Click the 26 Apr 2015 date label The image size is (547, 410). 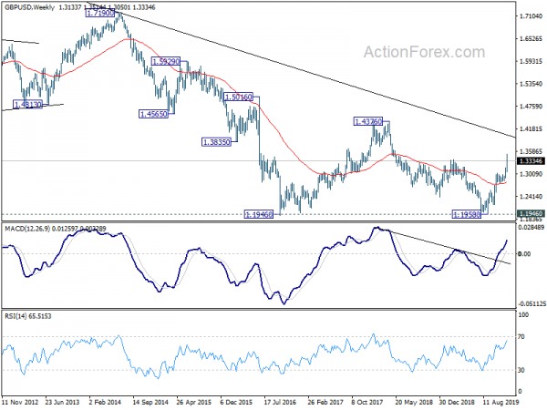tap(193, 402)
